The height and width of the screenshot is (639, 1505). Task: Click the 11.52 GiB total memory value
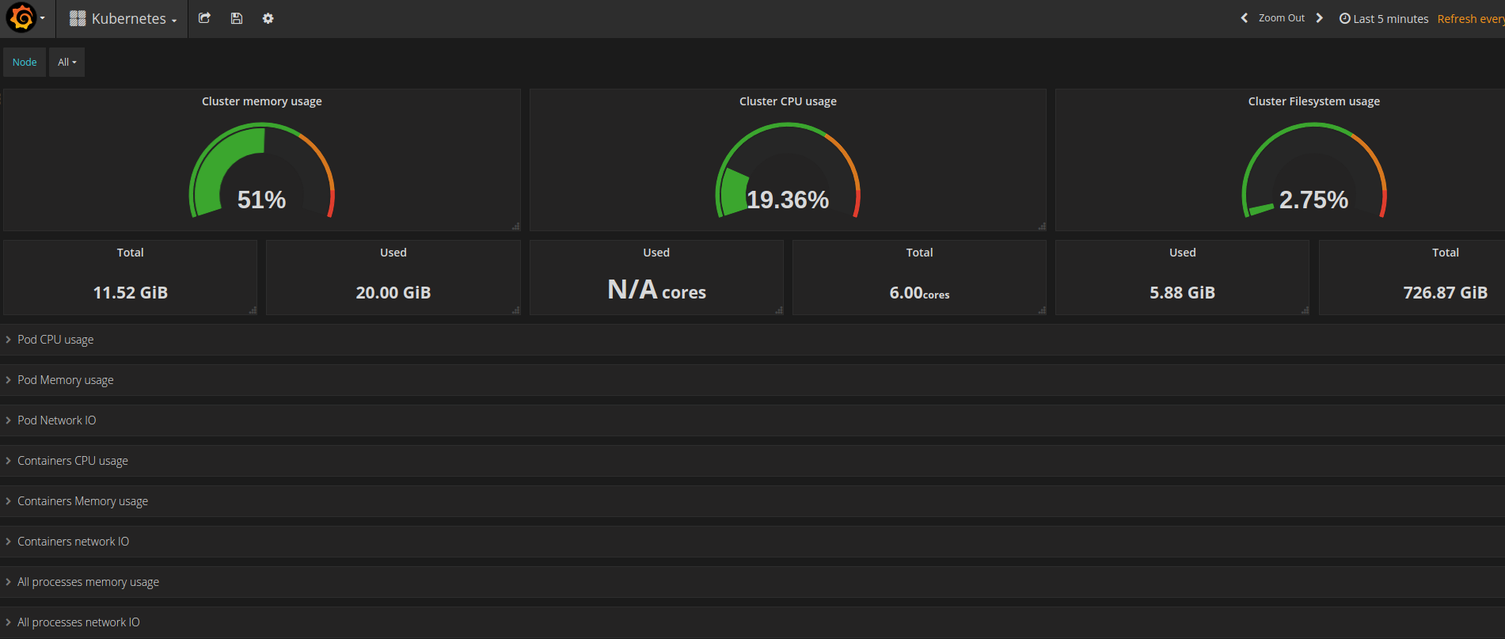tap(131, 293)
